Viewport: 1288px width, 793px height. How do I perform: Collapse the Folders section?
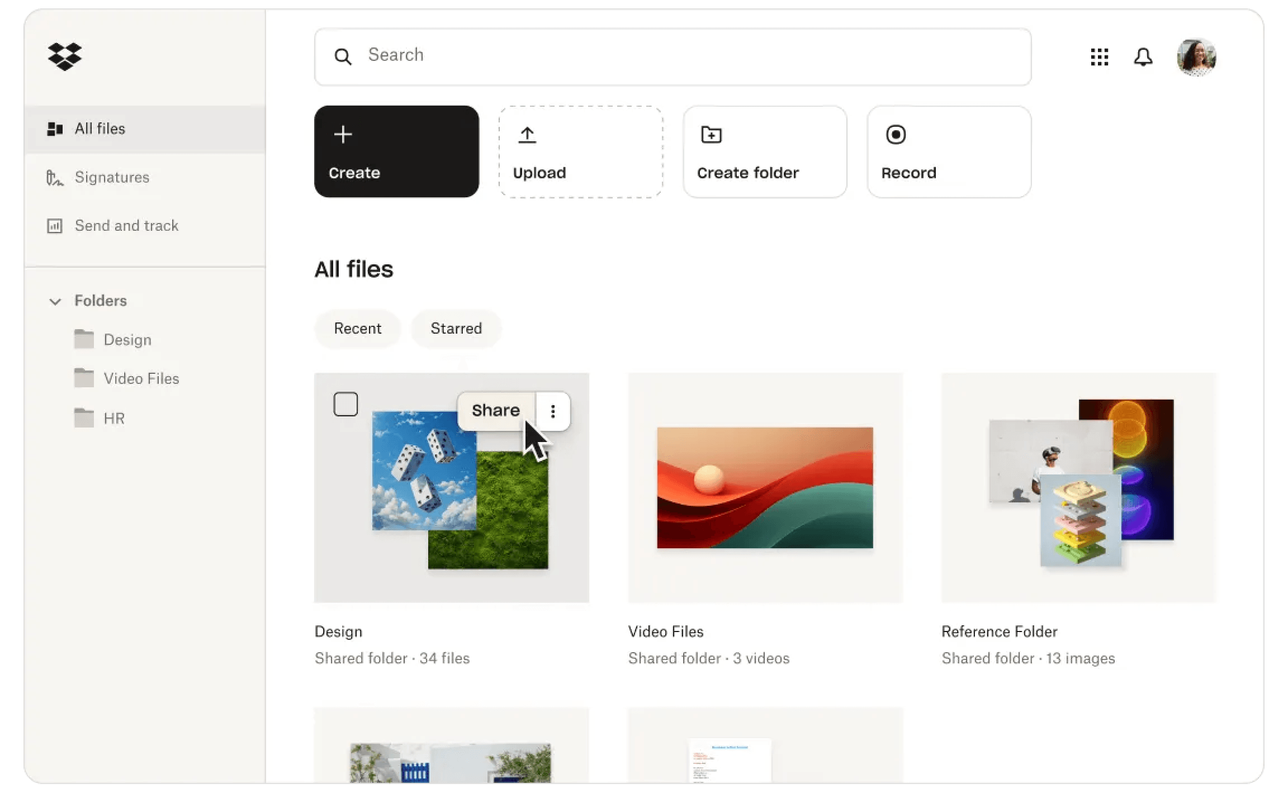point(55,301)
